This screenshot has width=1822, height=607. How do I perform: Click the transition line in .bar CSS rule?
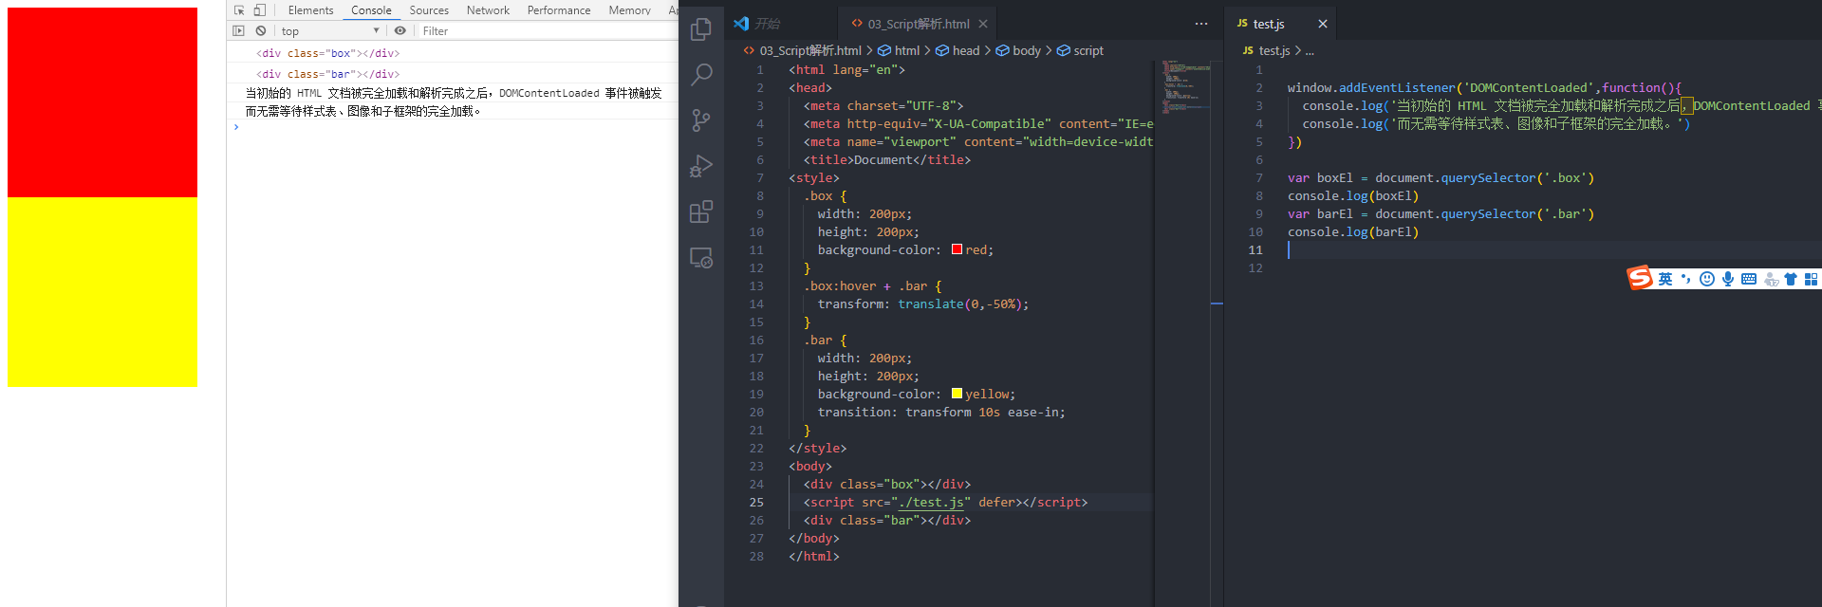click(x=941, y=413)
